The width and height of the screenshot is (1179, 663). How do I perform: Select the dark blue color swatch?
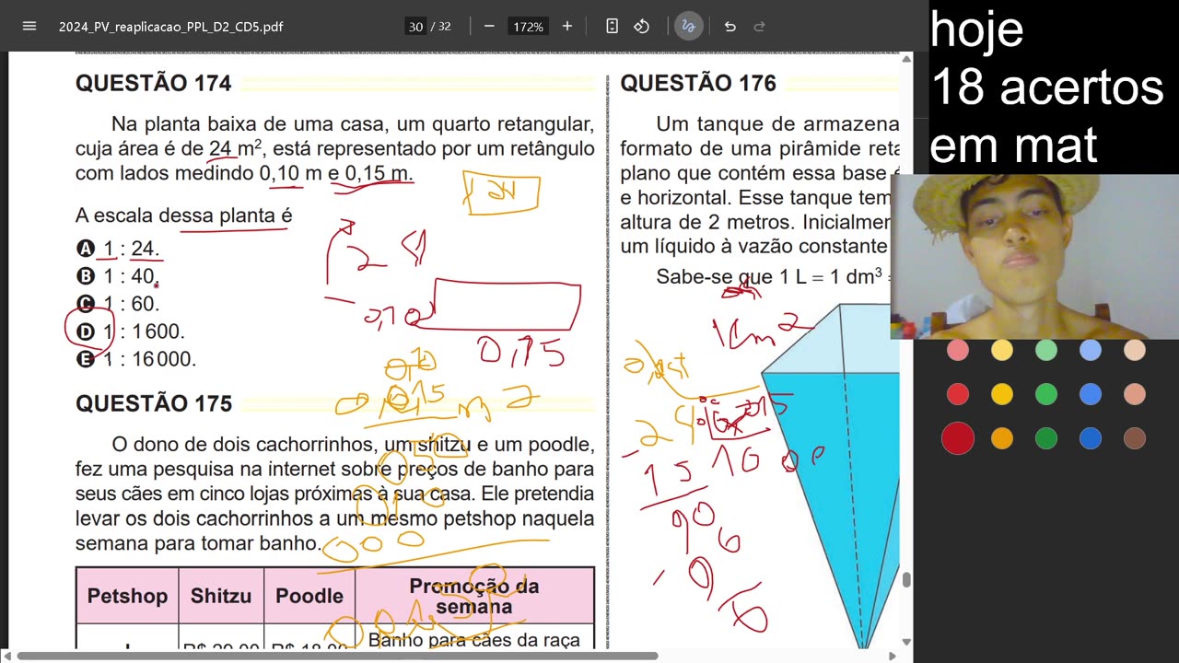tap(1091, 438)
